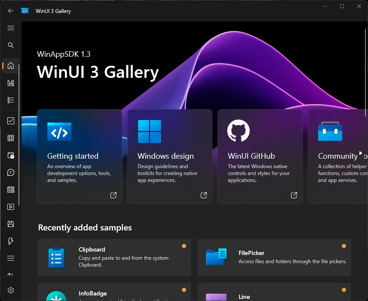
Task: Select the Home sidebar icon
Action: coord(11,66)
